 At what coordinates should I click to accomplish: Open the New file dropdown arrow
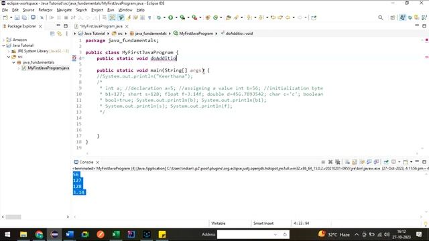click(x=11, y=17)
